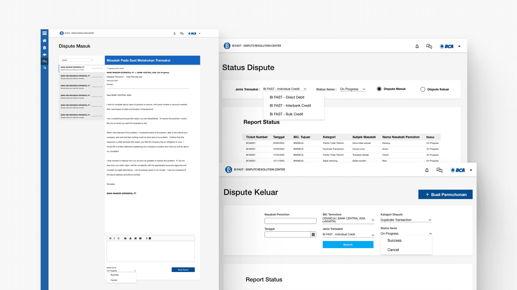
Task: Expand BCA account menu in Dispute Keluar
Action: pos(471,170)
